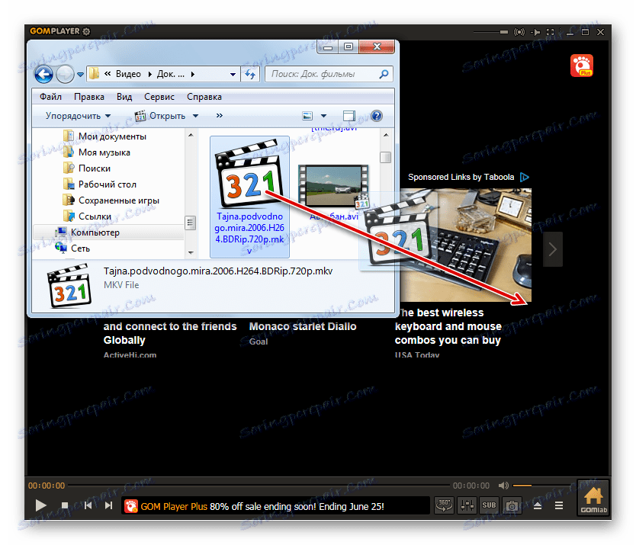Open the equalizer control panel icon
The width and height of the screenshot is (636, 545).
(x=467, y=505)
